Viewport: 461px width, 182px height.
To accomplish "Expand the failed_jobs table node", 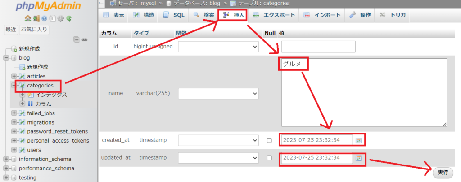I will [14, 113].
